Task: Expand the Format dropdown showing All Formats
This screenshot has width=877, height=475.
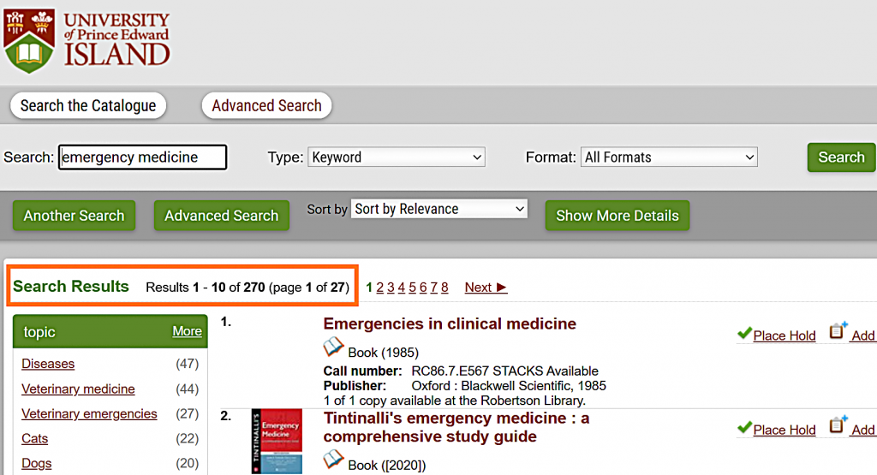Action: coord(669,157)
